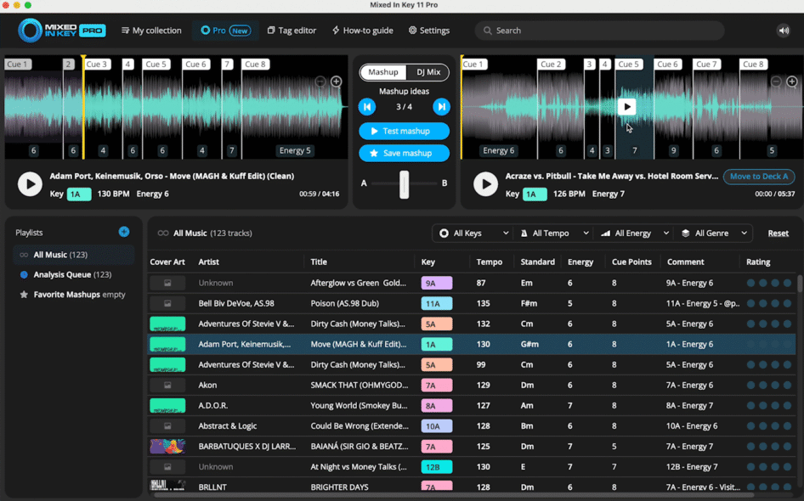This screenshot has height=501, width=804.
Task: Skip to the next mashup idea
Action: point(441,107)
